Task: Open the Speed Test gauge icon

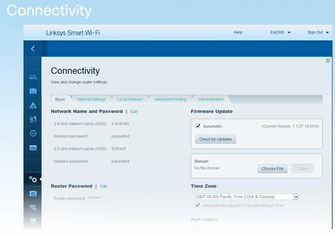Action: pyautogui.click(x=33, y=133)
